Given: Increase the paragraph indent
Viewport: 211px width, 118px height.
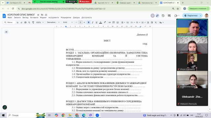Looking at the screenshot, I should point(152,23).
